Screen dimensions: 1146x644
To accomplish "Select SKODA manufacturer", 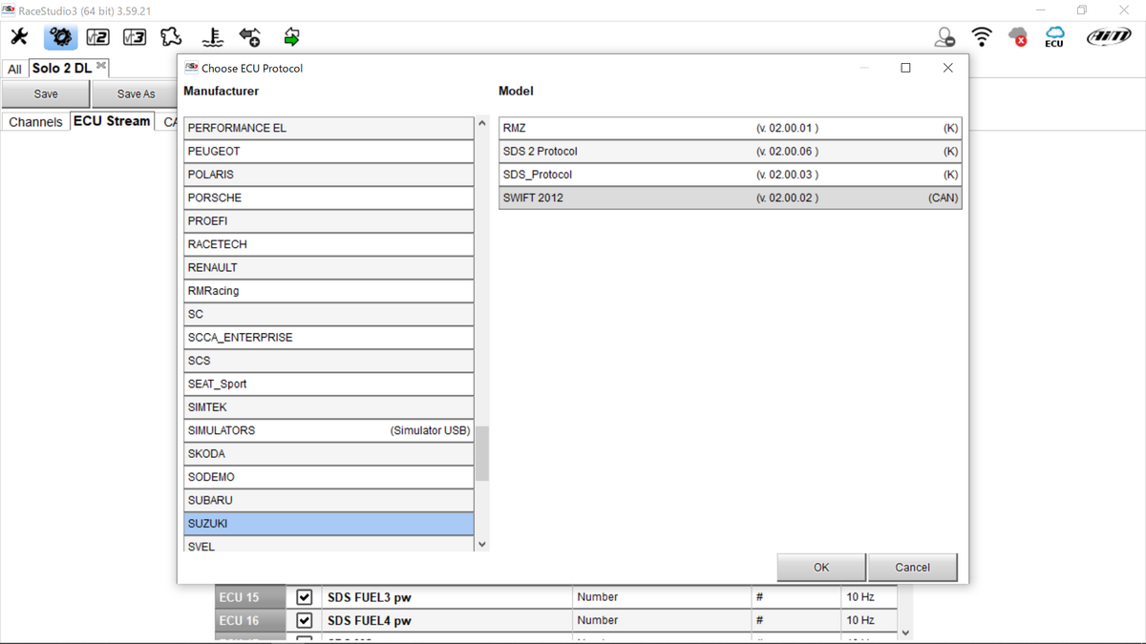I will point(329,454).
